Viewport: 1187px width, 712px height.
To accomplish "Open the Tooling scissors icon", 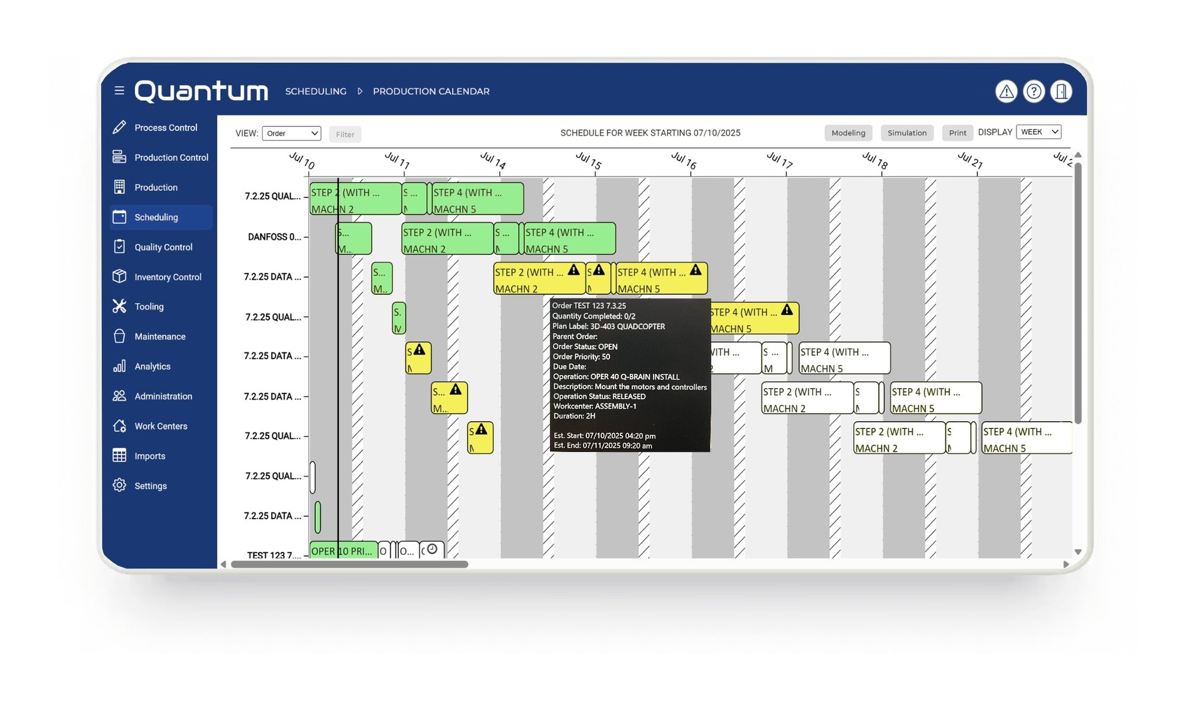I will click(x=120, y=306).
